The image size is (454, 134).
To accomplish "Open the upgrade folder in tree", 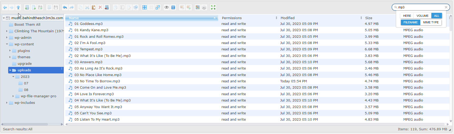I will pyautogui.click(x=24, y=63).
